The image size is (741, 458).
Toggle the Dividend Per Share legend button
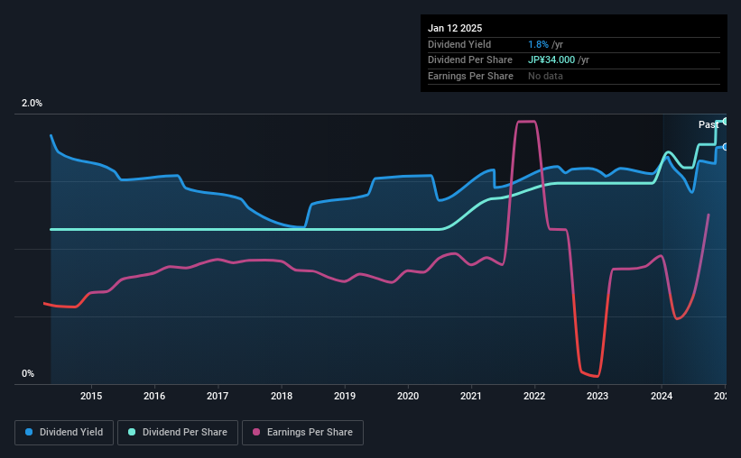[x=178, y=433]
